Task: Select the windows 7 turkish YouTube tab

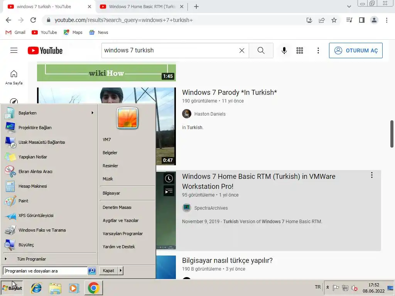Action: pyautogui.click(x=49, y=7)
